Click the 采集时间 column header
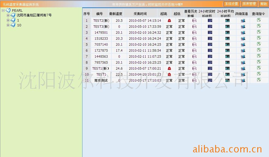The height and width of the screenshot is (157, 269). tap(140, 14)
